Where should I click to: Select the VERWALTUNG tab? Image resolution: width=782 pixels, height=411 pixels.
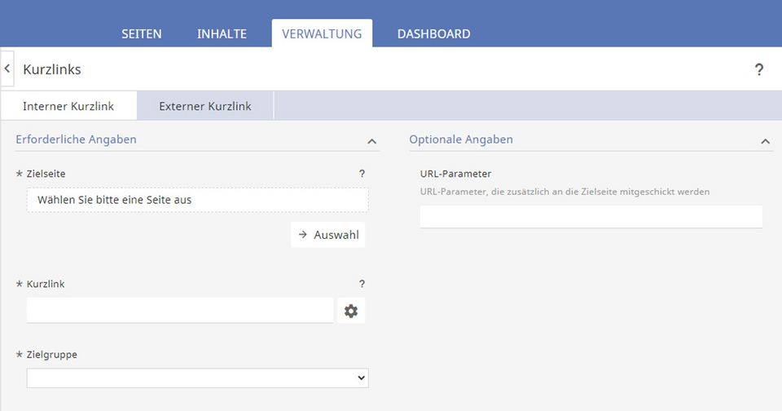[322, 34]
